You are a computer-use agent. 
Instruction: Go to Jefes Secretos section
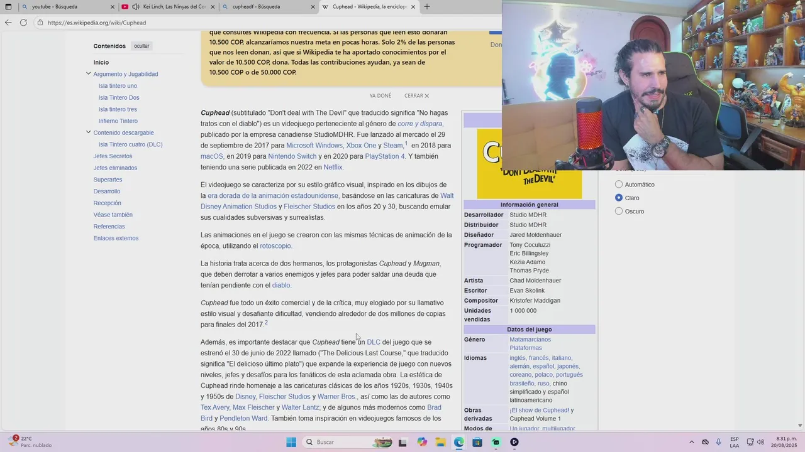click(113, 156)
